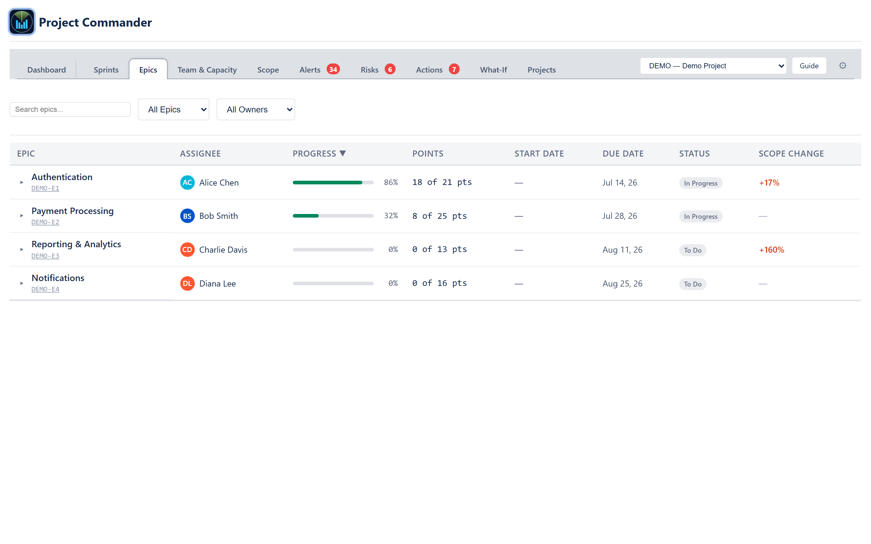The width and height of the screenshot is (871, 544).
Task: Click the Epic column header
Action: 26,154
